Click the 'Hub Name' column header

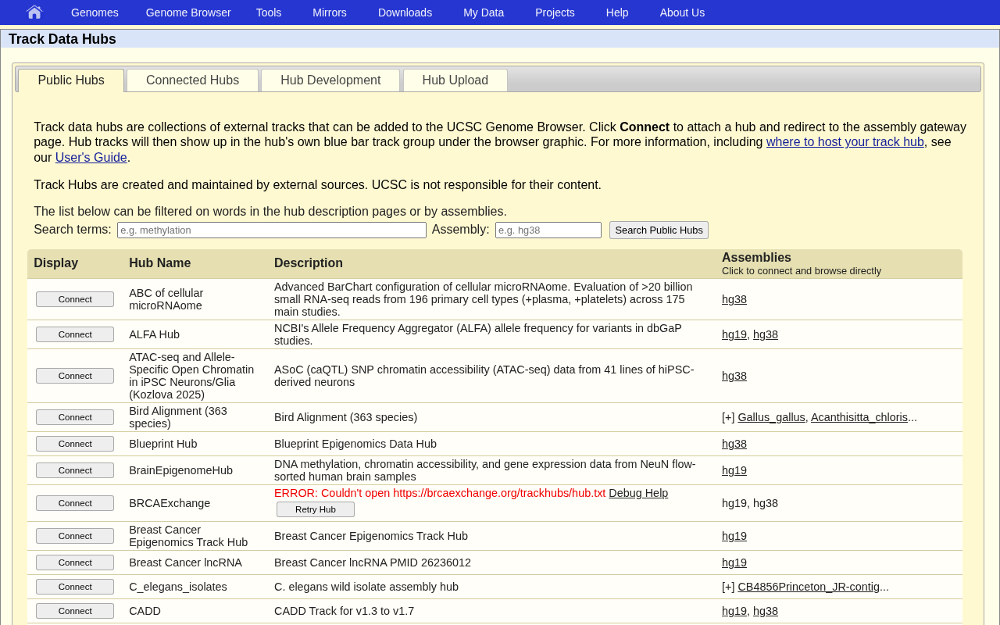point(160,263)
